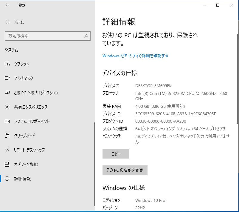Click RAM value 4.00 GB (3.86 GB 使用可能)
The image size is (239, 212).
160,106
